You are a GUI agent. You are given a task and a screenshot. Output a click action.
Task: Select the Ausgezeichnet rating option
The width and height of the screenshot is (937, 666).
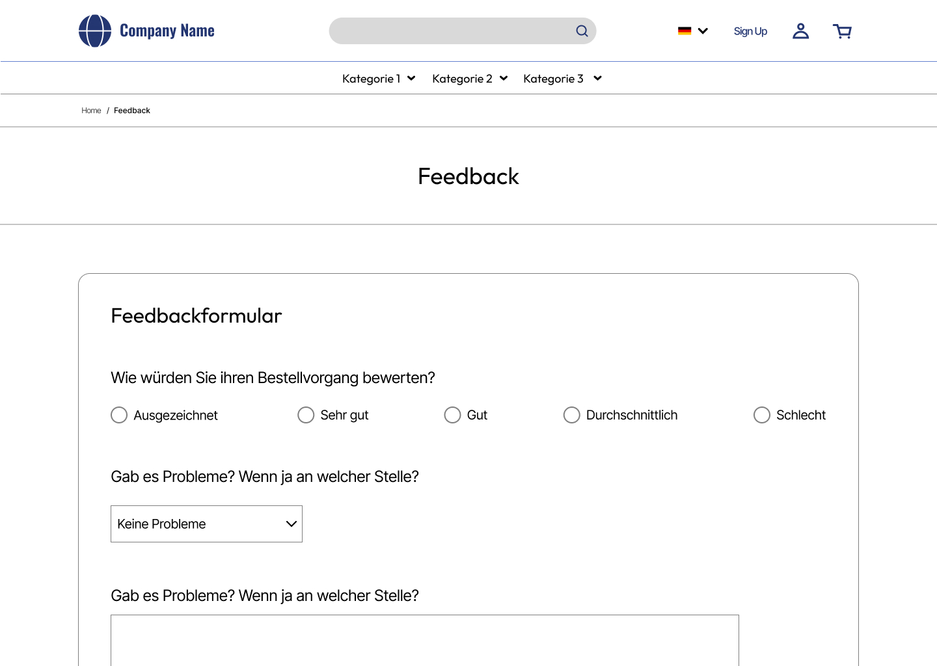119,415
